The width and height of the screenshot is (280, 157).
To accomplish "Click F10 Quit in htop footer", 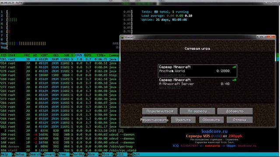I will tap(134, 154).
